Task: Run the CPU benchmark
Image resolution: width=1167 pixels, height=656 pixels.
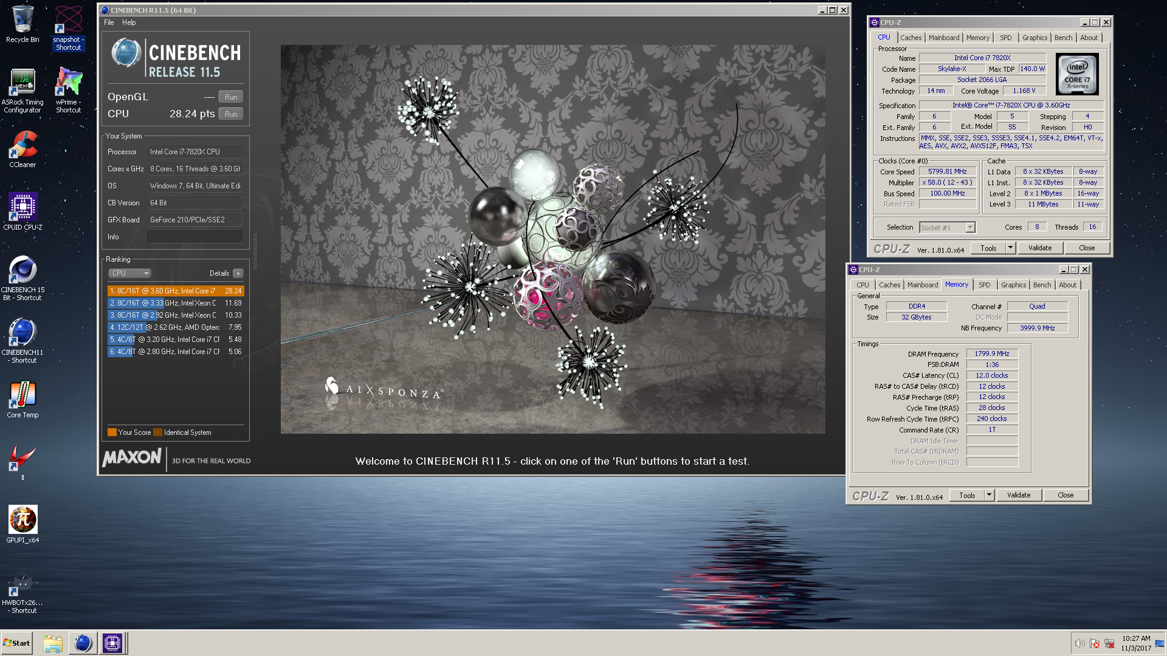Action: point(231,114)
